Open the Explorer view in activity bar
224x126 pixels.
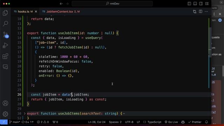[5, 13]
